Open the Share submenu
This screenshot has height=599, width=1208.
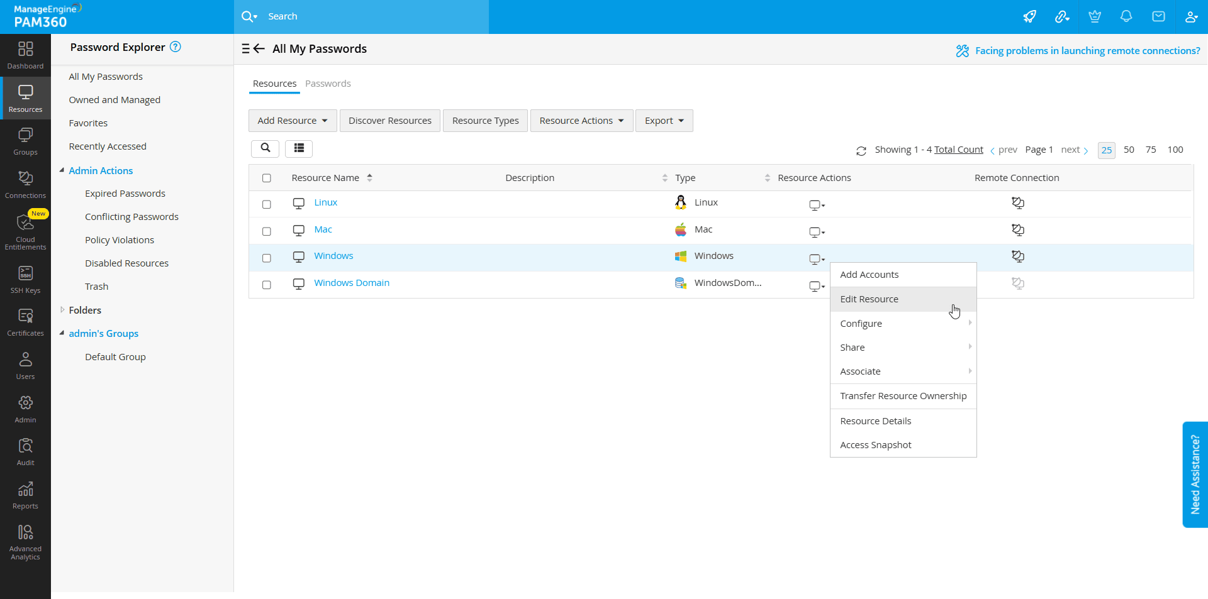pyautogui.click(x=903, y=348)
